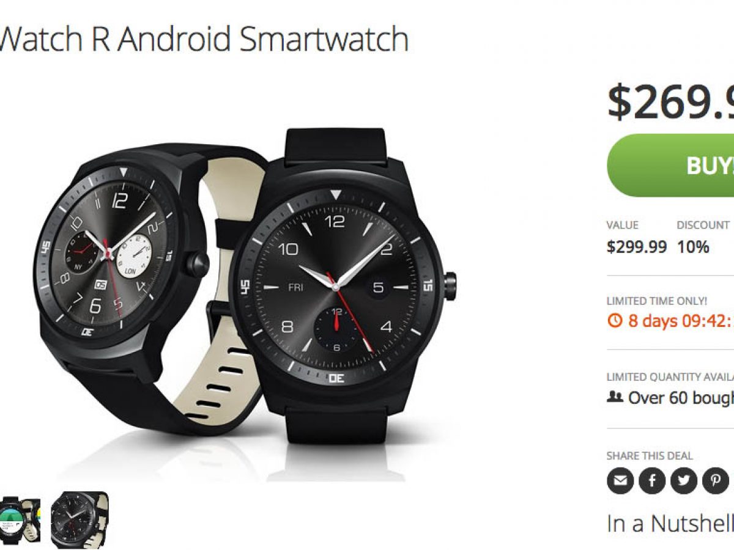Click the LIMITED TIME ONLY label

coord(657,301)
